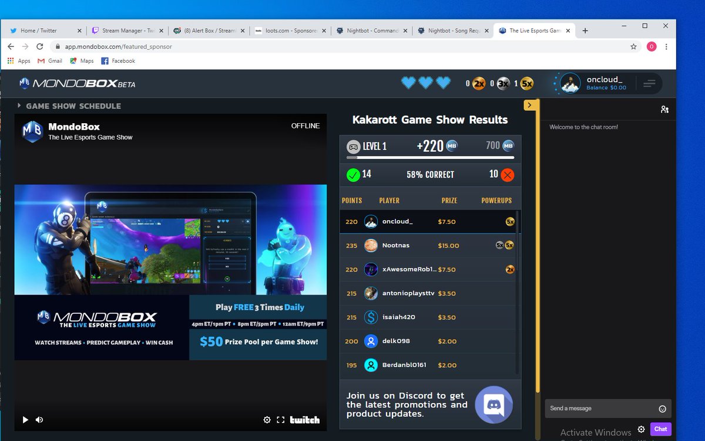705x441 pixels.
Task: Click the 3x powerup coin in header
Action: pyautogui.click(x=503, y=84)
